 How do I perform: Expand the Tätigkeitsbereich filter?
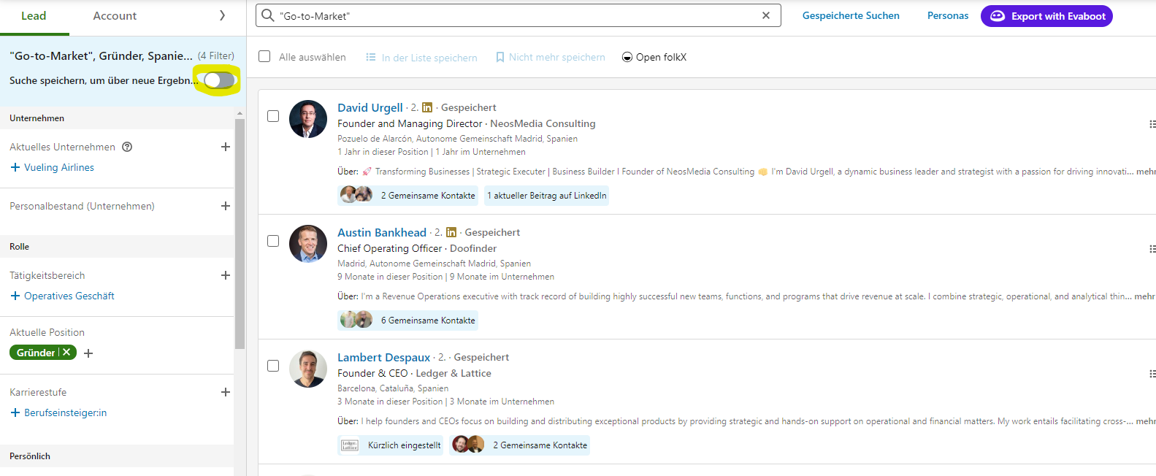[226, 275]
